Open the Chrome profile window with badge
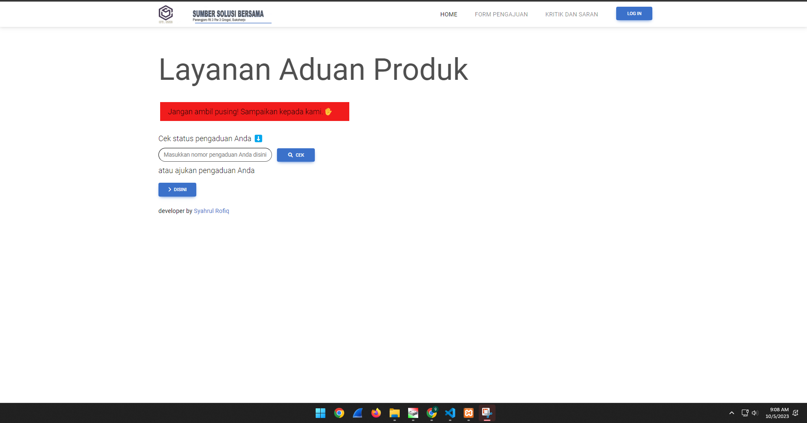Viewport: 807px width, 423px height. 431,413
